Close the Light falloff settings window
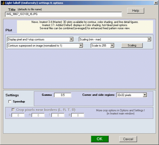 (x=156, y=3)
